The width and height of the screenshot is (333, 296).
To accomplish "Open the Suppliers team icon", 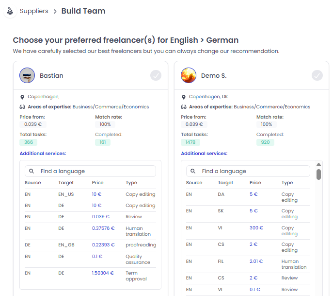I will (10, 11).
